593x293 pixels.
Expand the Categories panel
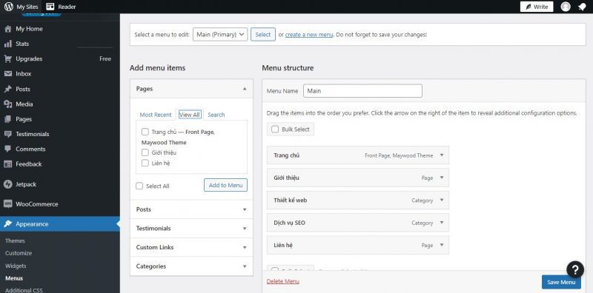[191, 266]
